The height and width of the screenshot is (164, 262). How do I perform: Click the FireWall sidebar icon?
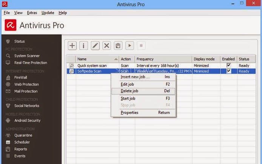pos(8,77)
